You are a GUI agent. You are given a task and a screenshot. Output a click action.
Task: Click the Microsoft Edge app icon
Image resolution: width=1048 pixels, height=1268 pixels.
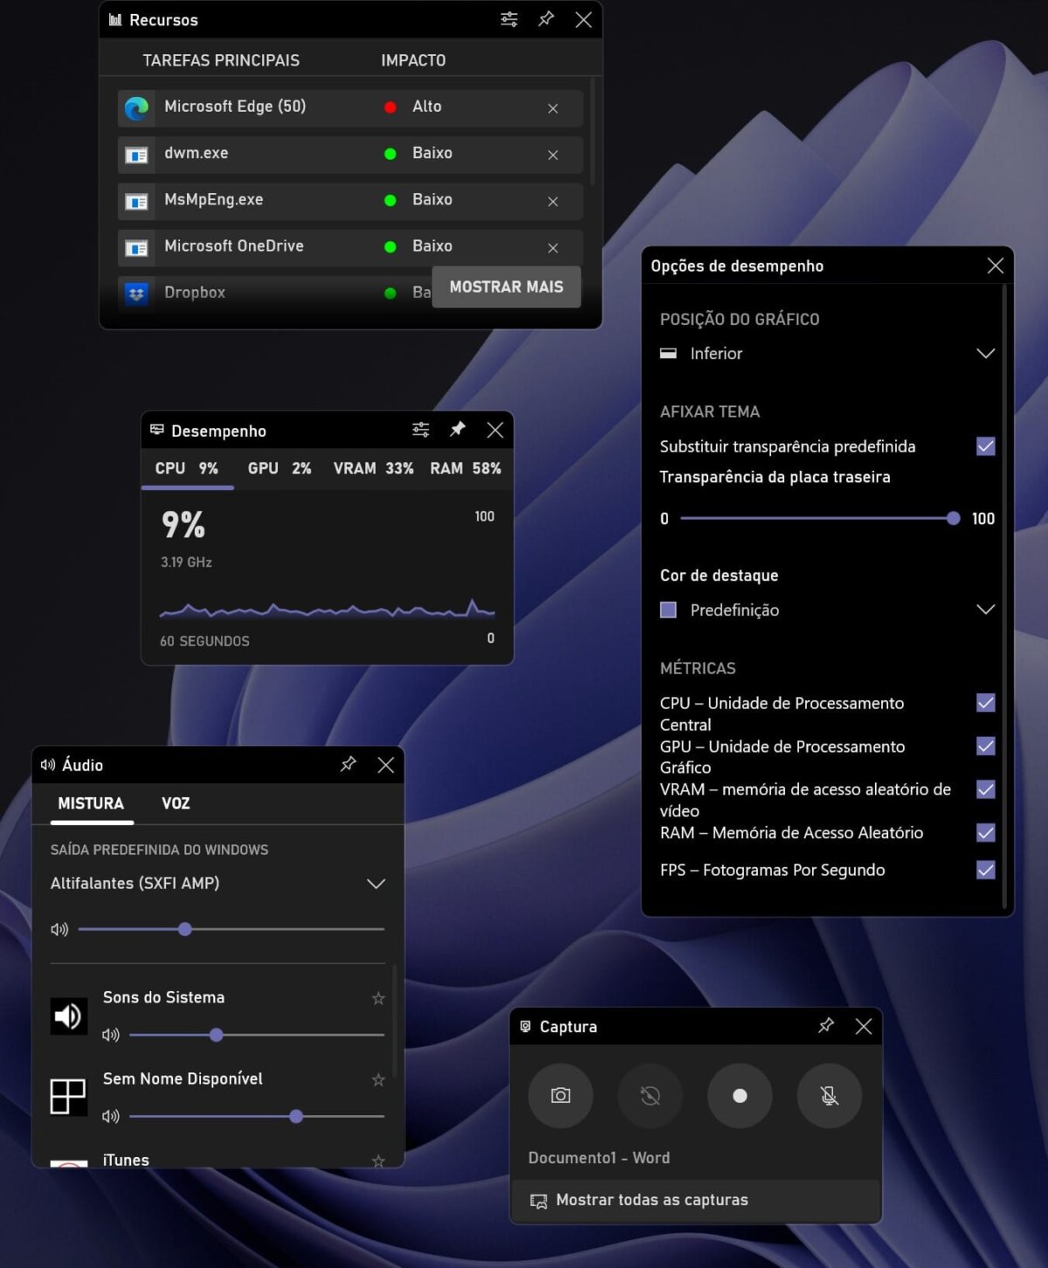[x=136, y=108]
